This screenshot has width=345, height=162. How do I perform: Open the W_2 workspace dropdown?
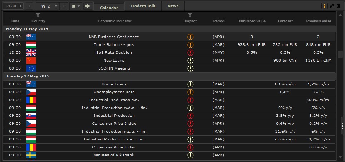(56, 6)
